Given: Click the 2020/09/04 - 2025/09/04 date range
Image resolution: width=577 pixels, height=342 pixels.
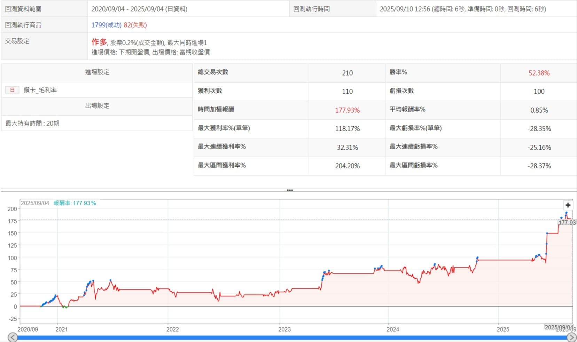Looking at the screenshot, I should pyautogui.click(x=139, y=9).
